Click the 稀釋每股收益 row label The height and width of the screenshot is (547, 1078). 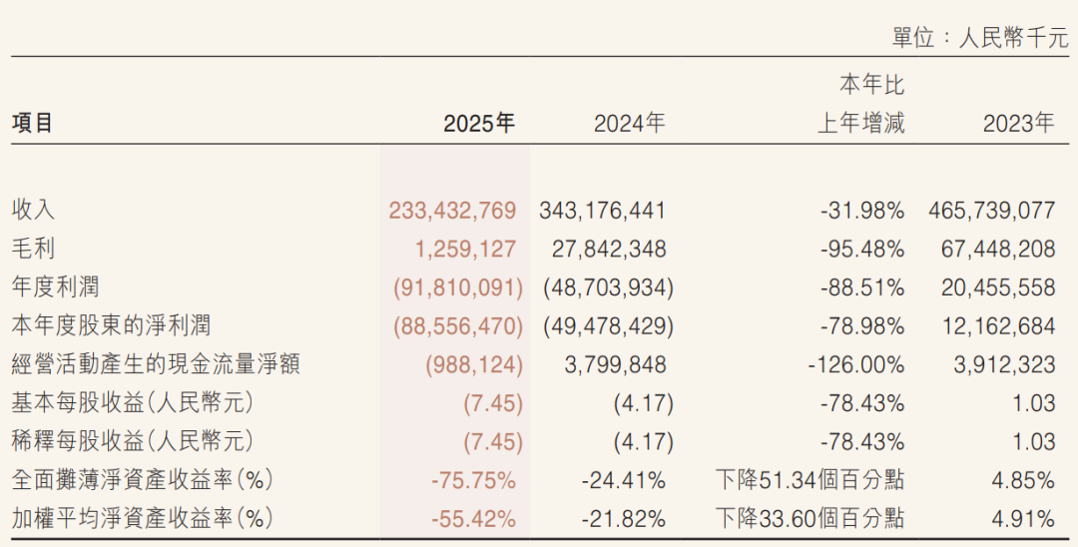132,441
